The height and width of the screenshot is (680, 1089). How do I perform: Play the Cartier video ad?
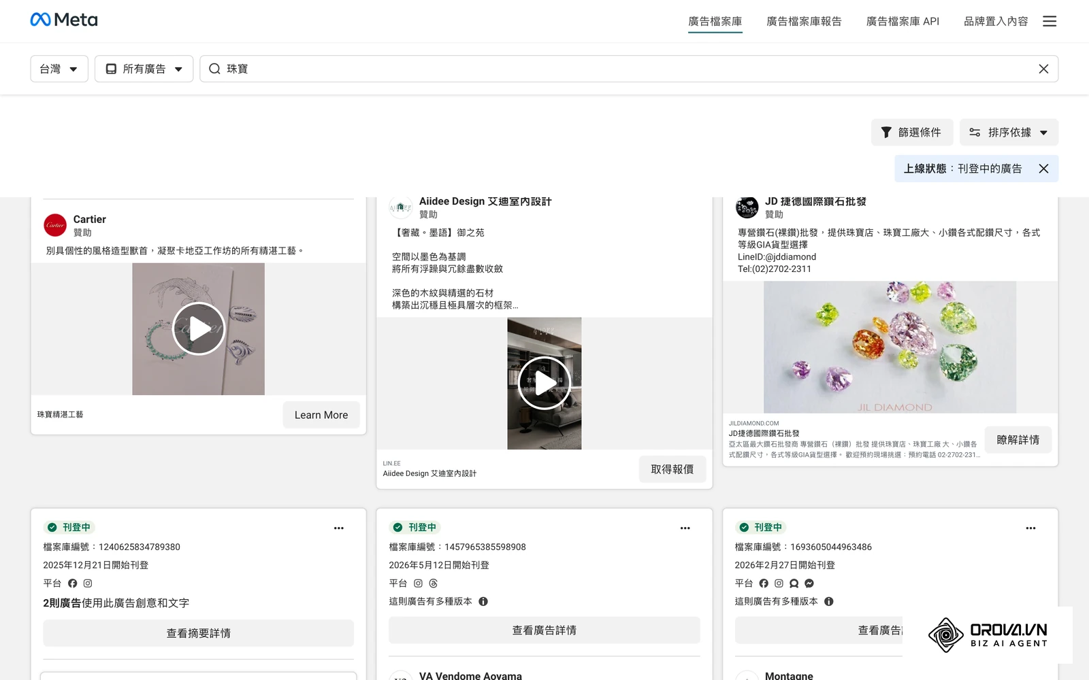click(x=199, y=329)
